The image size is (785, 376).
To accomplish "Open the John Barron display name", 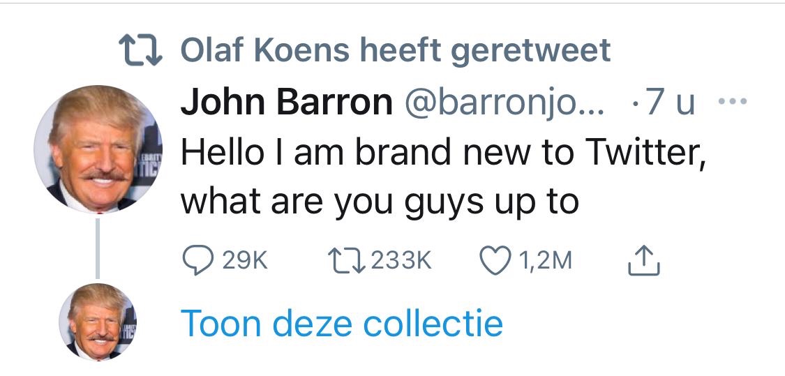I will pos(287,104).
